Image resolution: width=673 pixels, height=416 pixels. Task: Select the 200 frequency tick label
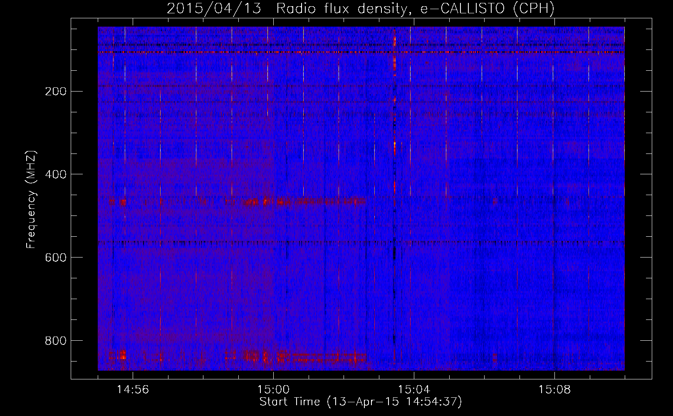pyautogui.click(x=55, y=91)
